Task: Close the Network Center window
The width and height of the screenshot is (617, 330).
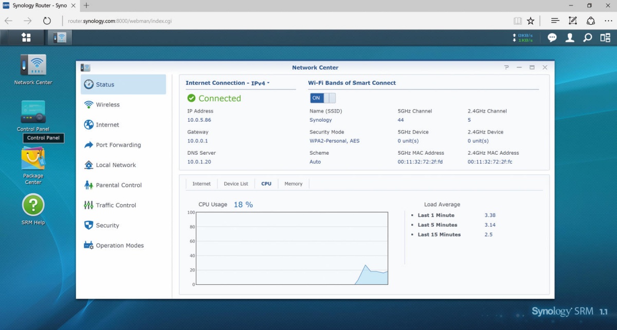Action: pyautogui.click(x=545, y=67)
